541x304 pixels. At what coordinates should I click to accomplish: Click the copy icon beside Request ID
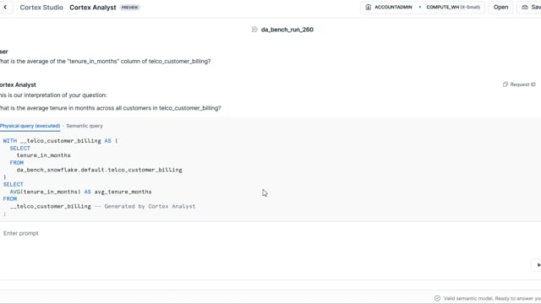505,84
